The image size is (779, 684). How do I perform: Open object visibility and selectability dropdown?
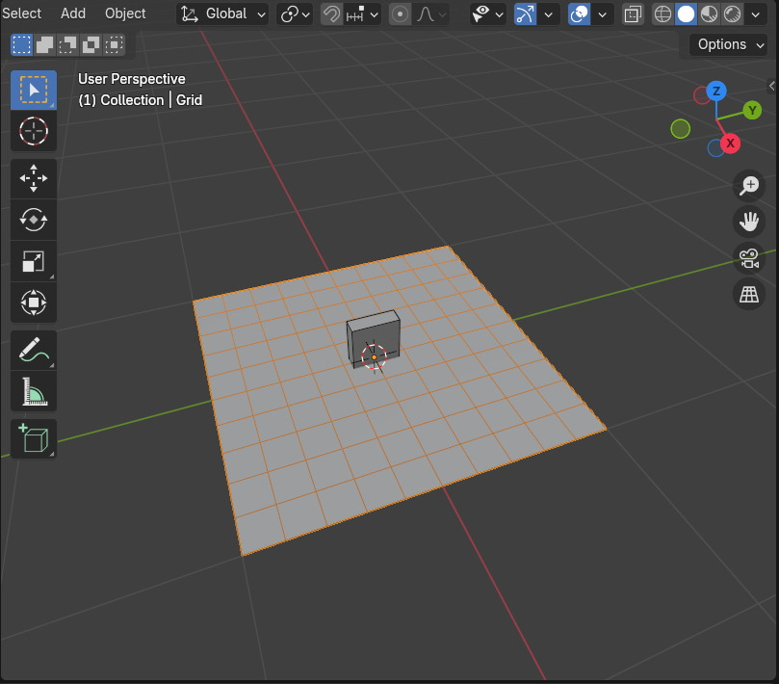point(488,14)
